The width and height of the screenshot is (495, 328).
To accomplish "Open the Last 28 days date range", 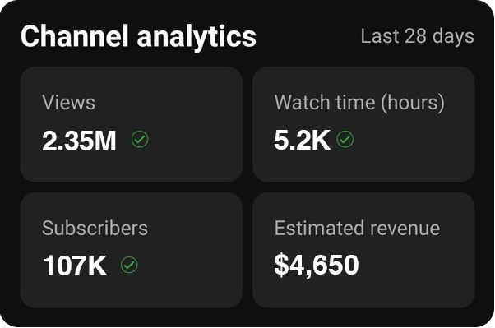I will [417, 36].
